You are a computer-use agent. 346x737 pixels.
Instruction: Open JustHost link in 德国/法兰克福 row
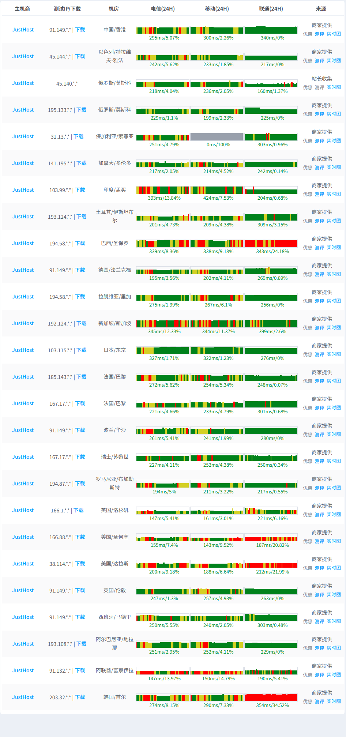(23, 270)
